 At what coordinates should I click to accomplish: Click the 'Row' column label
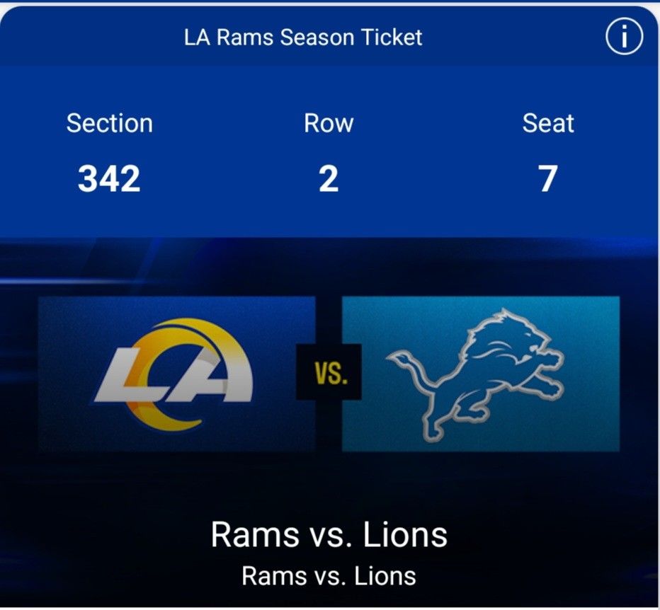coord(328,123)
